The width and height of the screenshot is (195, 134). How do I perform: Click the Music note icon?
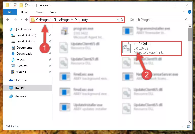pos(13,60)
